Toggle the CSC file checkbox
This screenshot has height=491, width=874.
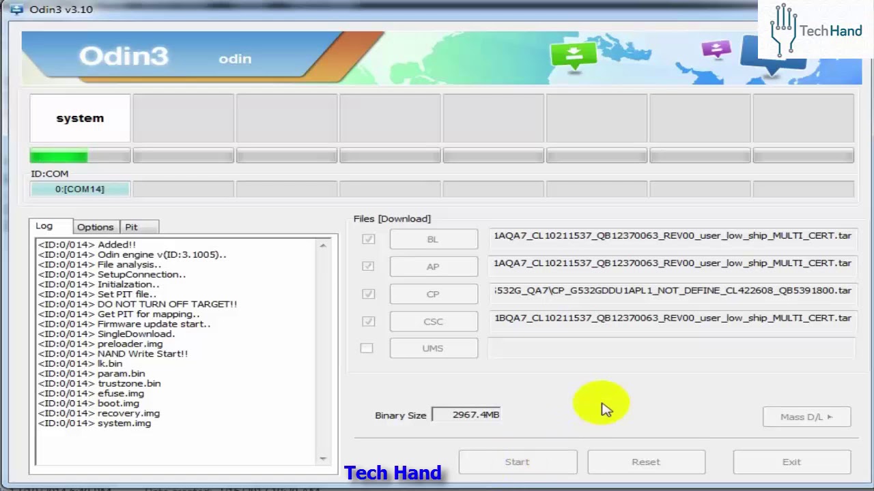pyautogui.click(x=369, y=321)
